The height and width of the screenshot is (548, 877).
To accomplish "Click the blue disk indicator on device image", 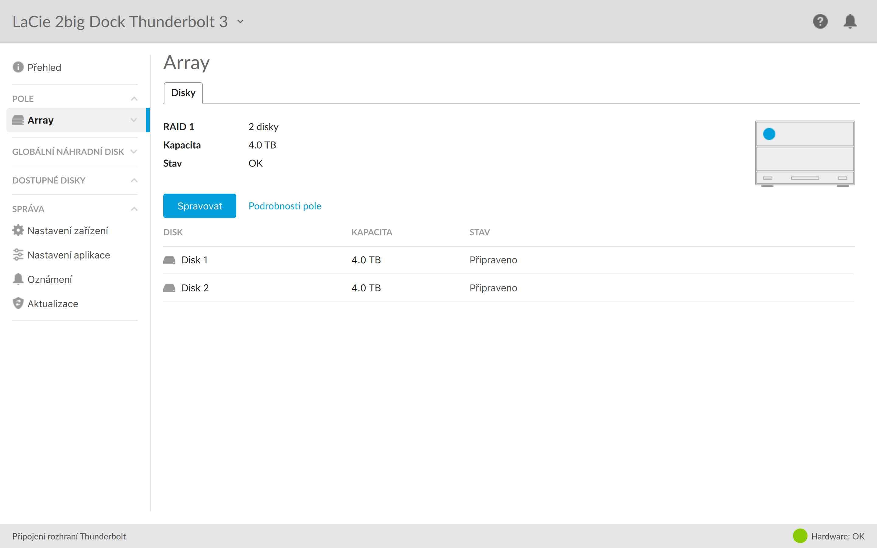I will coord(769,134).
